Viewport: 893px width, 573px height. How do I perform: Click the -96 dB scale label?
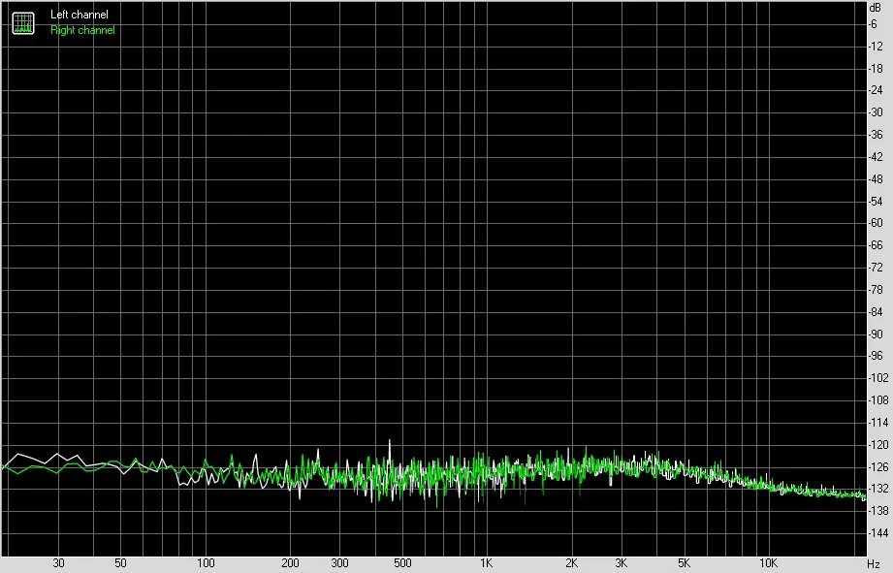tap(876, 356)
